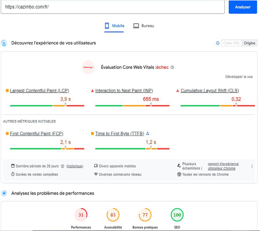Click the FCP distribution bar
260x231 pixels.
click(x=47, y=149)
